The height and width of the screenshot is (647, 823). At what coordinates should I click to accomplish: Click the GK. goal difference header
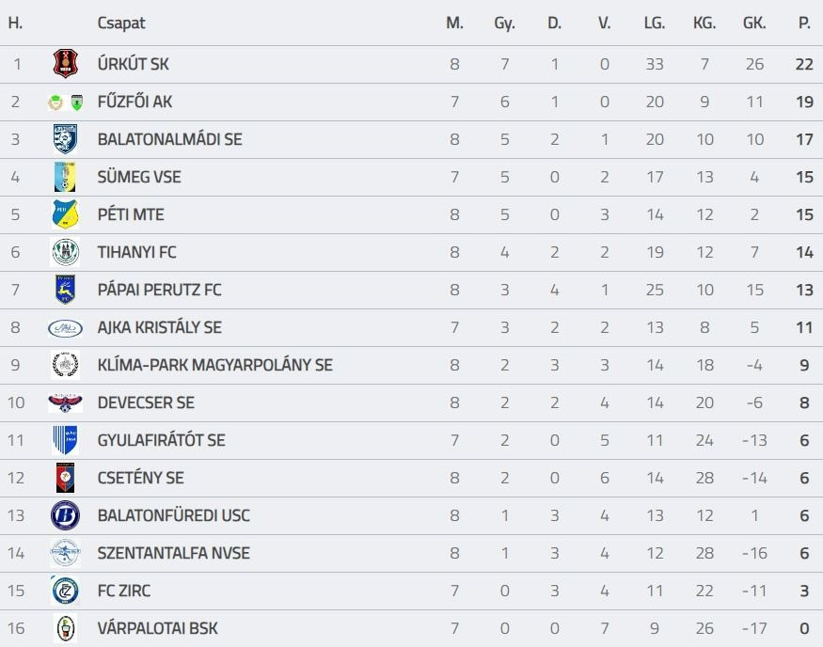point(754,23)
